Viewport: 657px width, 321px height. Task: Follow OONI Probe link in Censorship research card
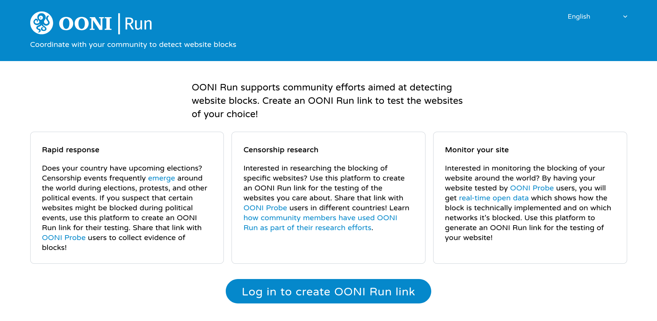265,208
